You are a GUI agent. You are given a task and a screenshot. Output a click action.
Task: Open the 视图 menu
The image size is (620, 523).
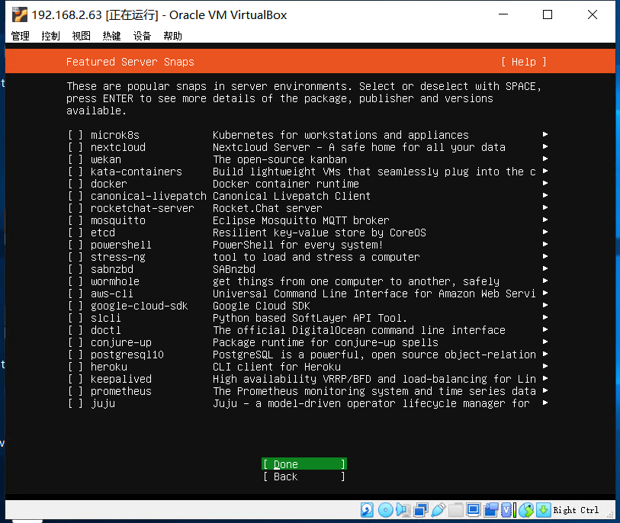[x=81, y=36]
